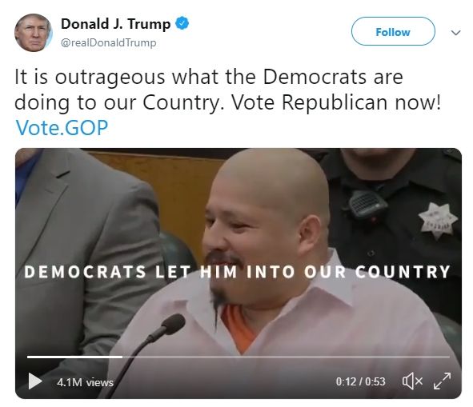Click the 0:12 / 0:53 time display
Viewport: 473px width, 407px height.
tap(360, 381)
